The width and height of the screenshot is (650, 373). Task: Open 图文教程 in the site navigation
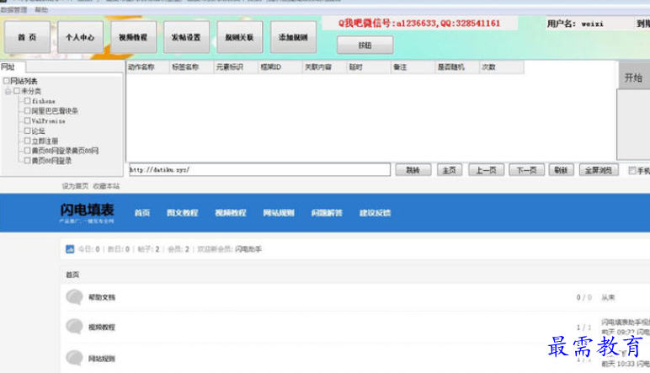pyautogui.click(x=182, y=213)
